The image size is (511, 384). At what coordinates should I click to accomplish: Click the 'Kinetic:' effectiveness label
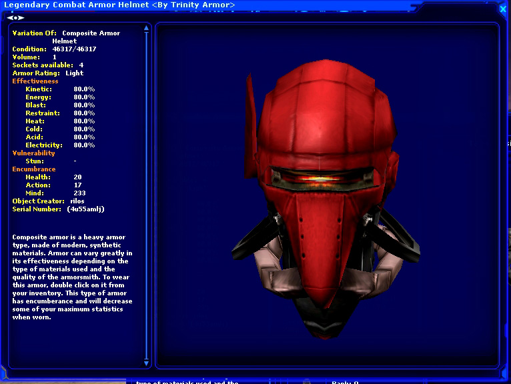pos(39,89)
